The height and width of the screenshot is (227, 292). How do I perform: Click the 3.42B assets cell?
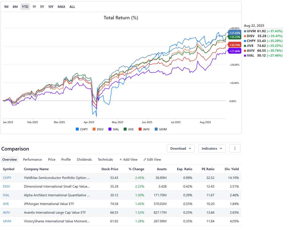162,186
